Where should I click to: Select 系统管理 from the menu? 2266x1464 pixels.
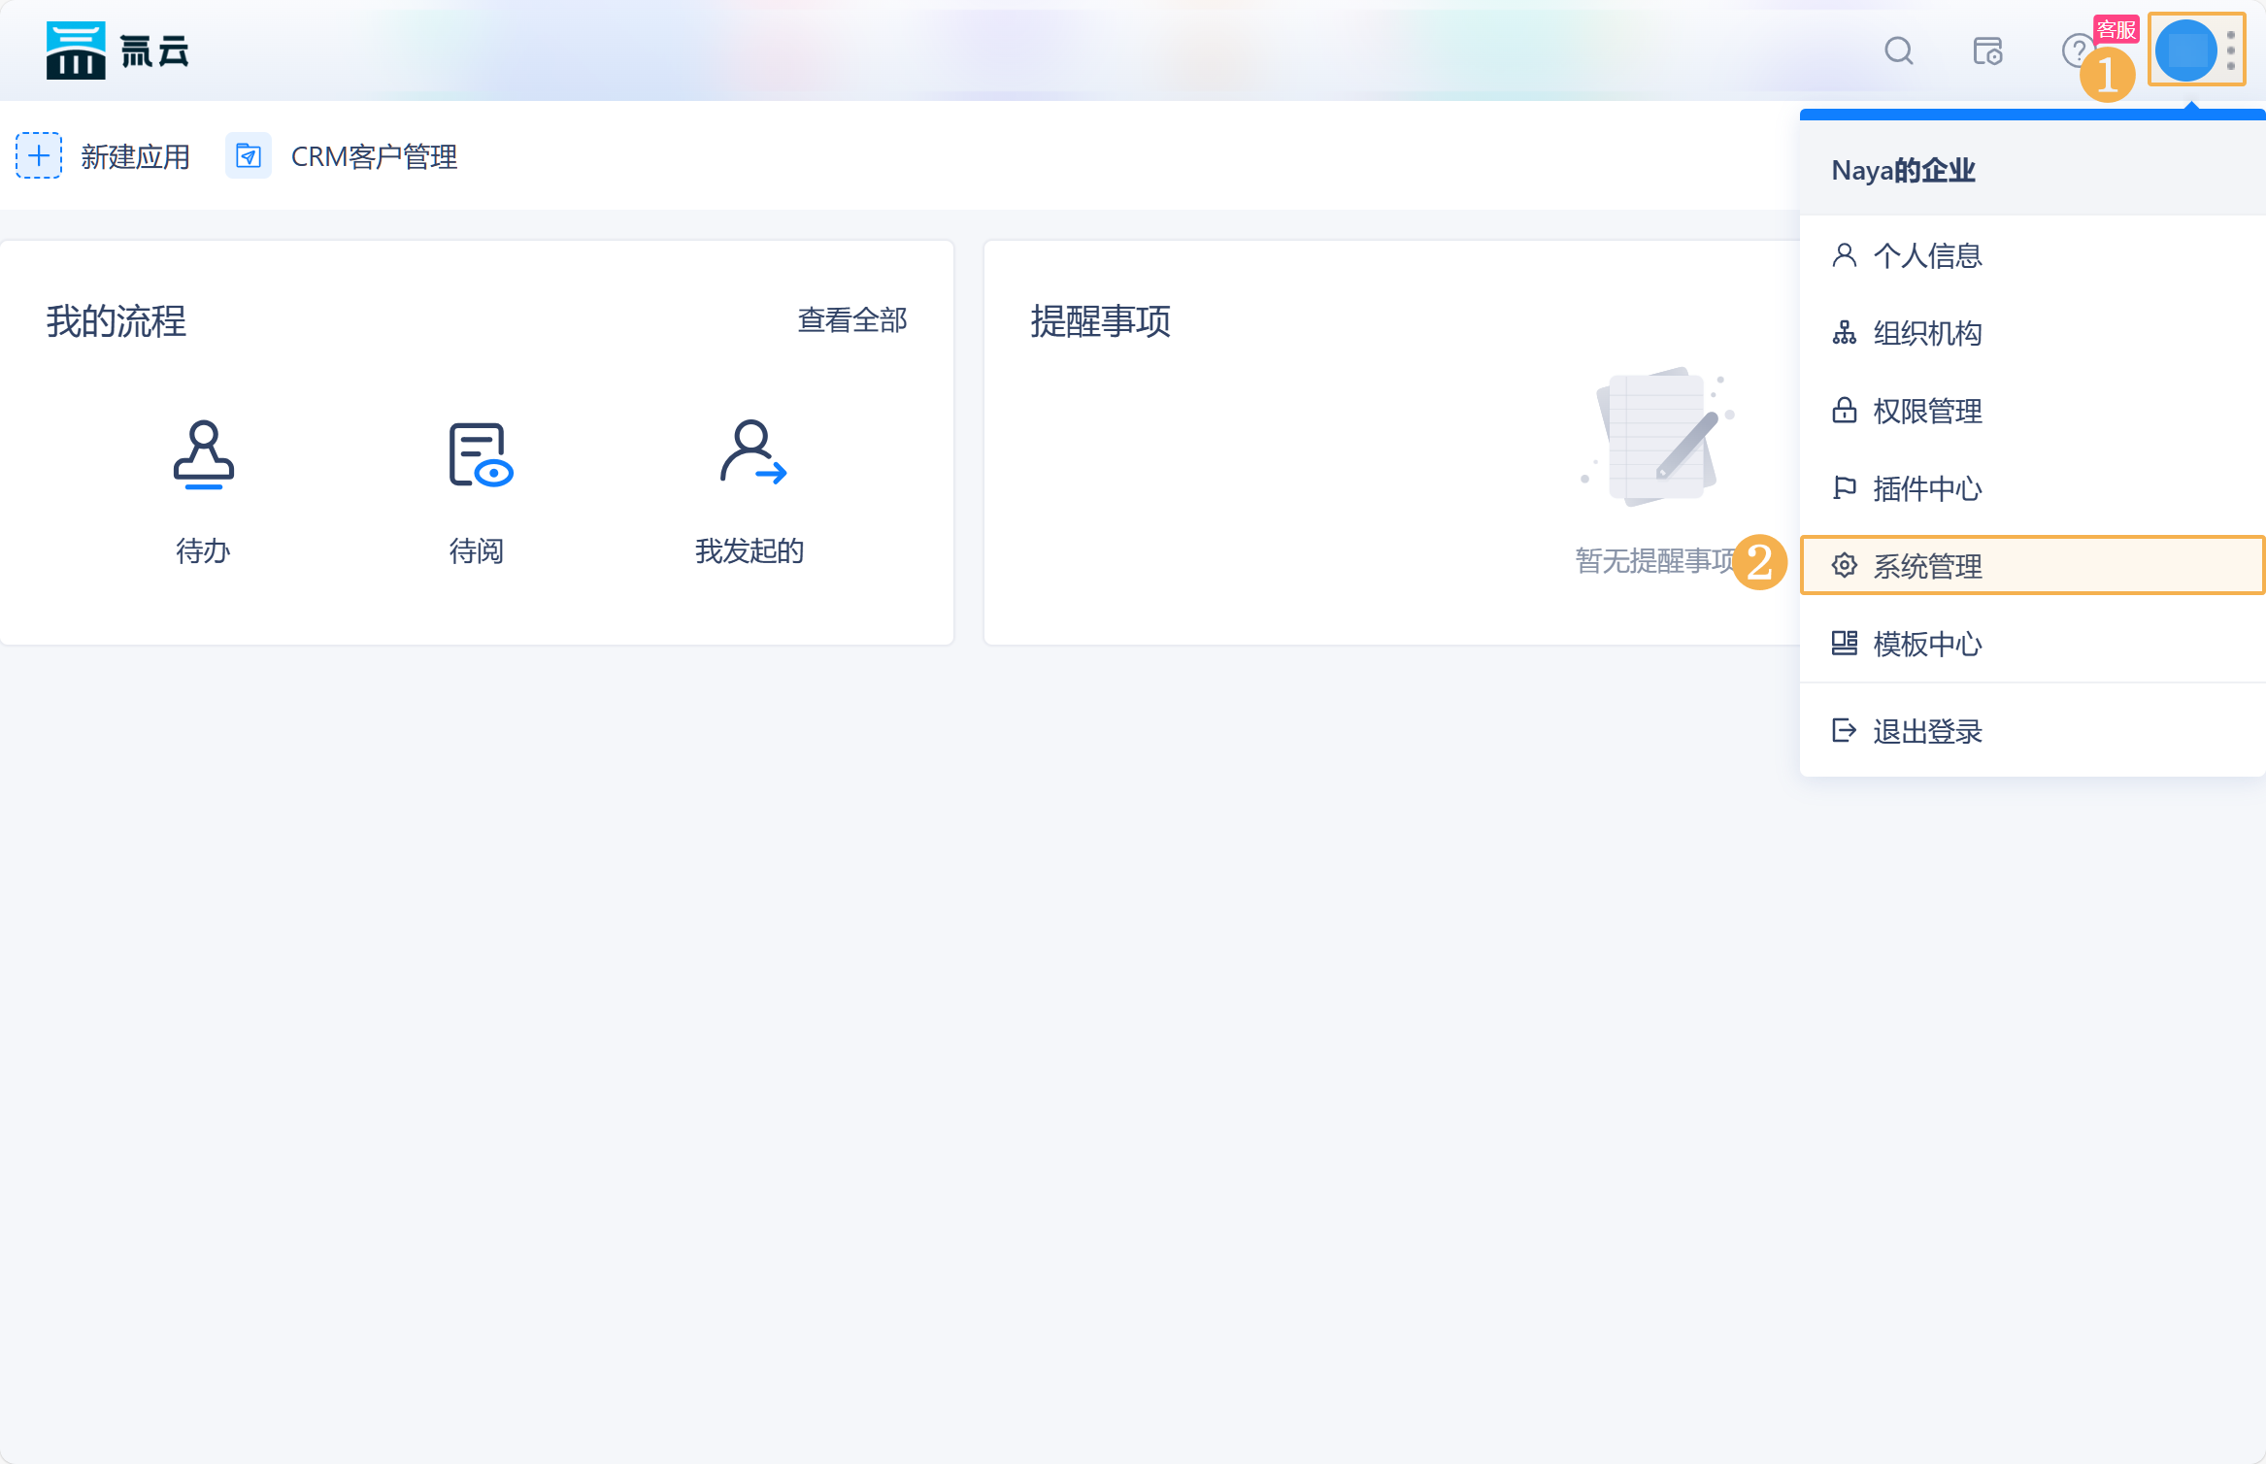pos(1928,566)
